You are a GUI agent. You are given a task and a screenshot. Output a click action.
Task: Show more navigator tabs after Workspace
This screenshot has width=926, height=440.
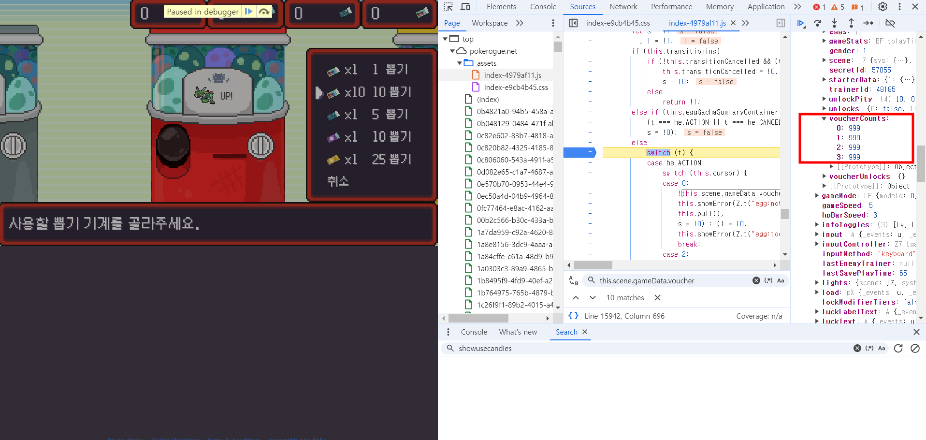click(x=520, y=23)
